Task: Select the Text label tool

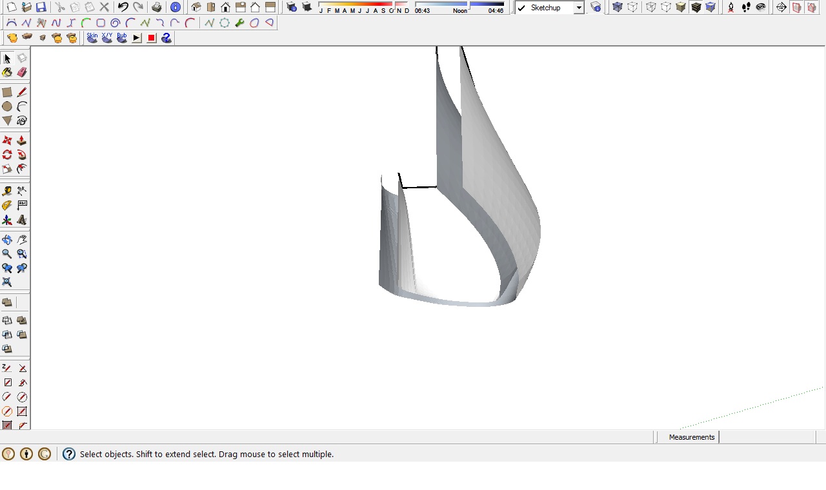Action: (x=22, y=205)
